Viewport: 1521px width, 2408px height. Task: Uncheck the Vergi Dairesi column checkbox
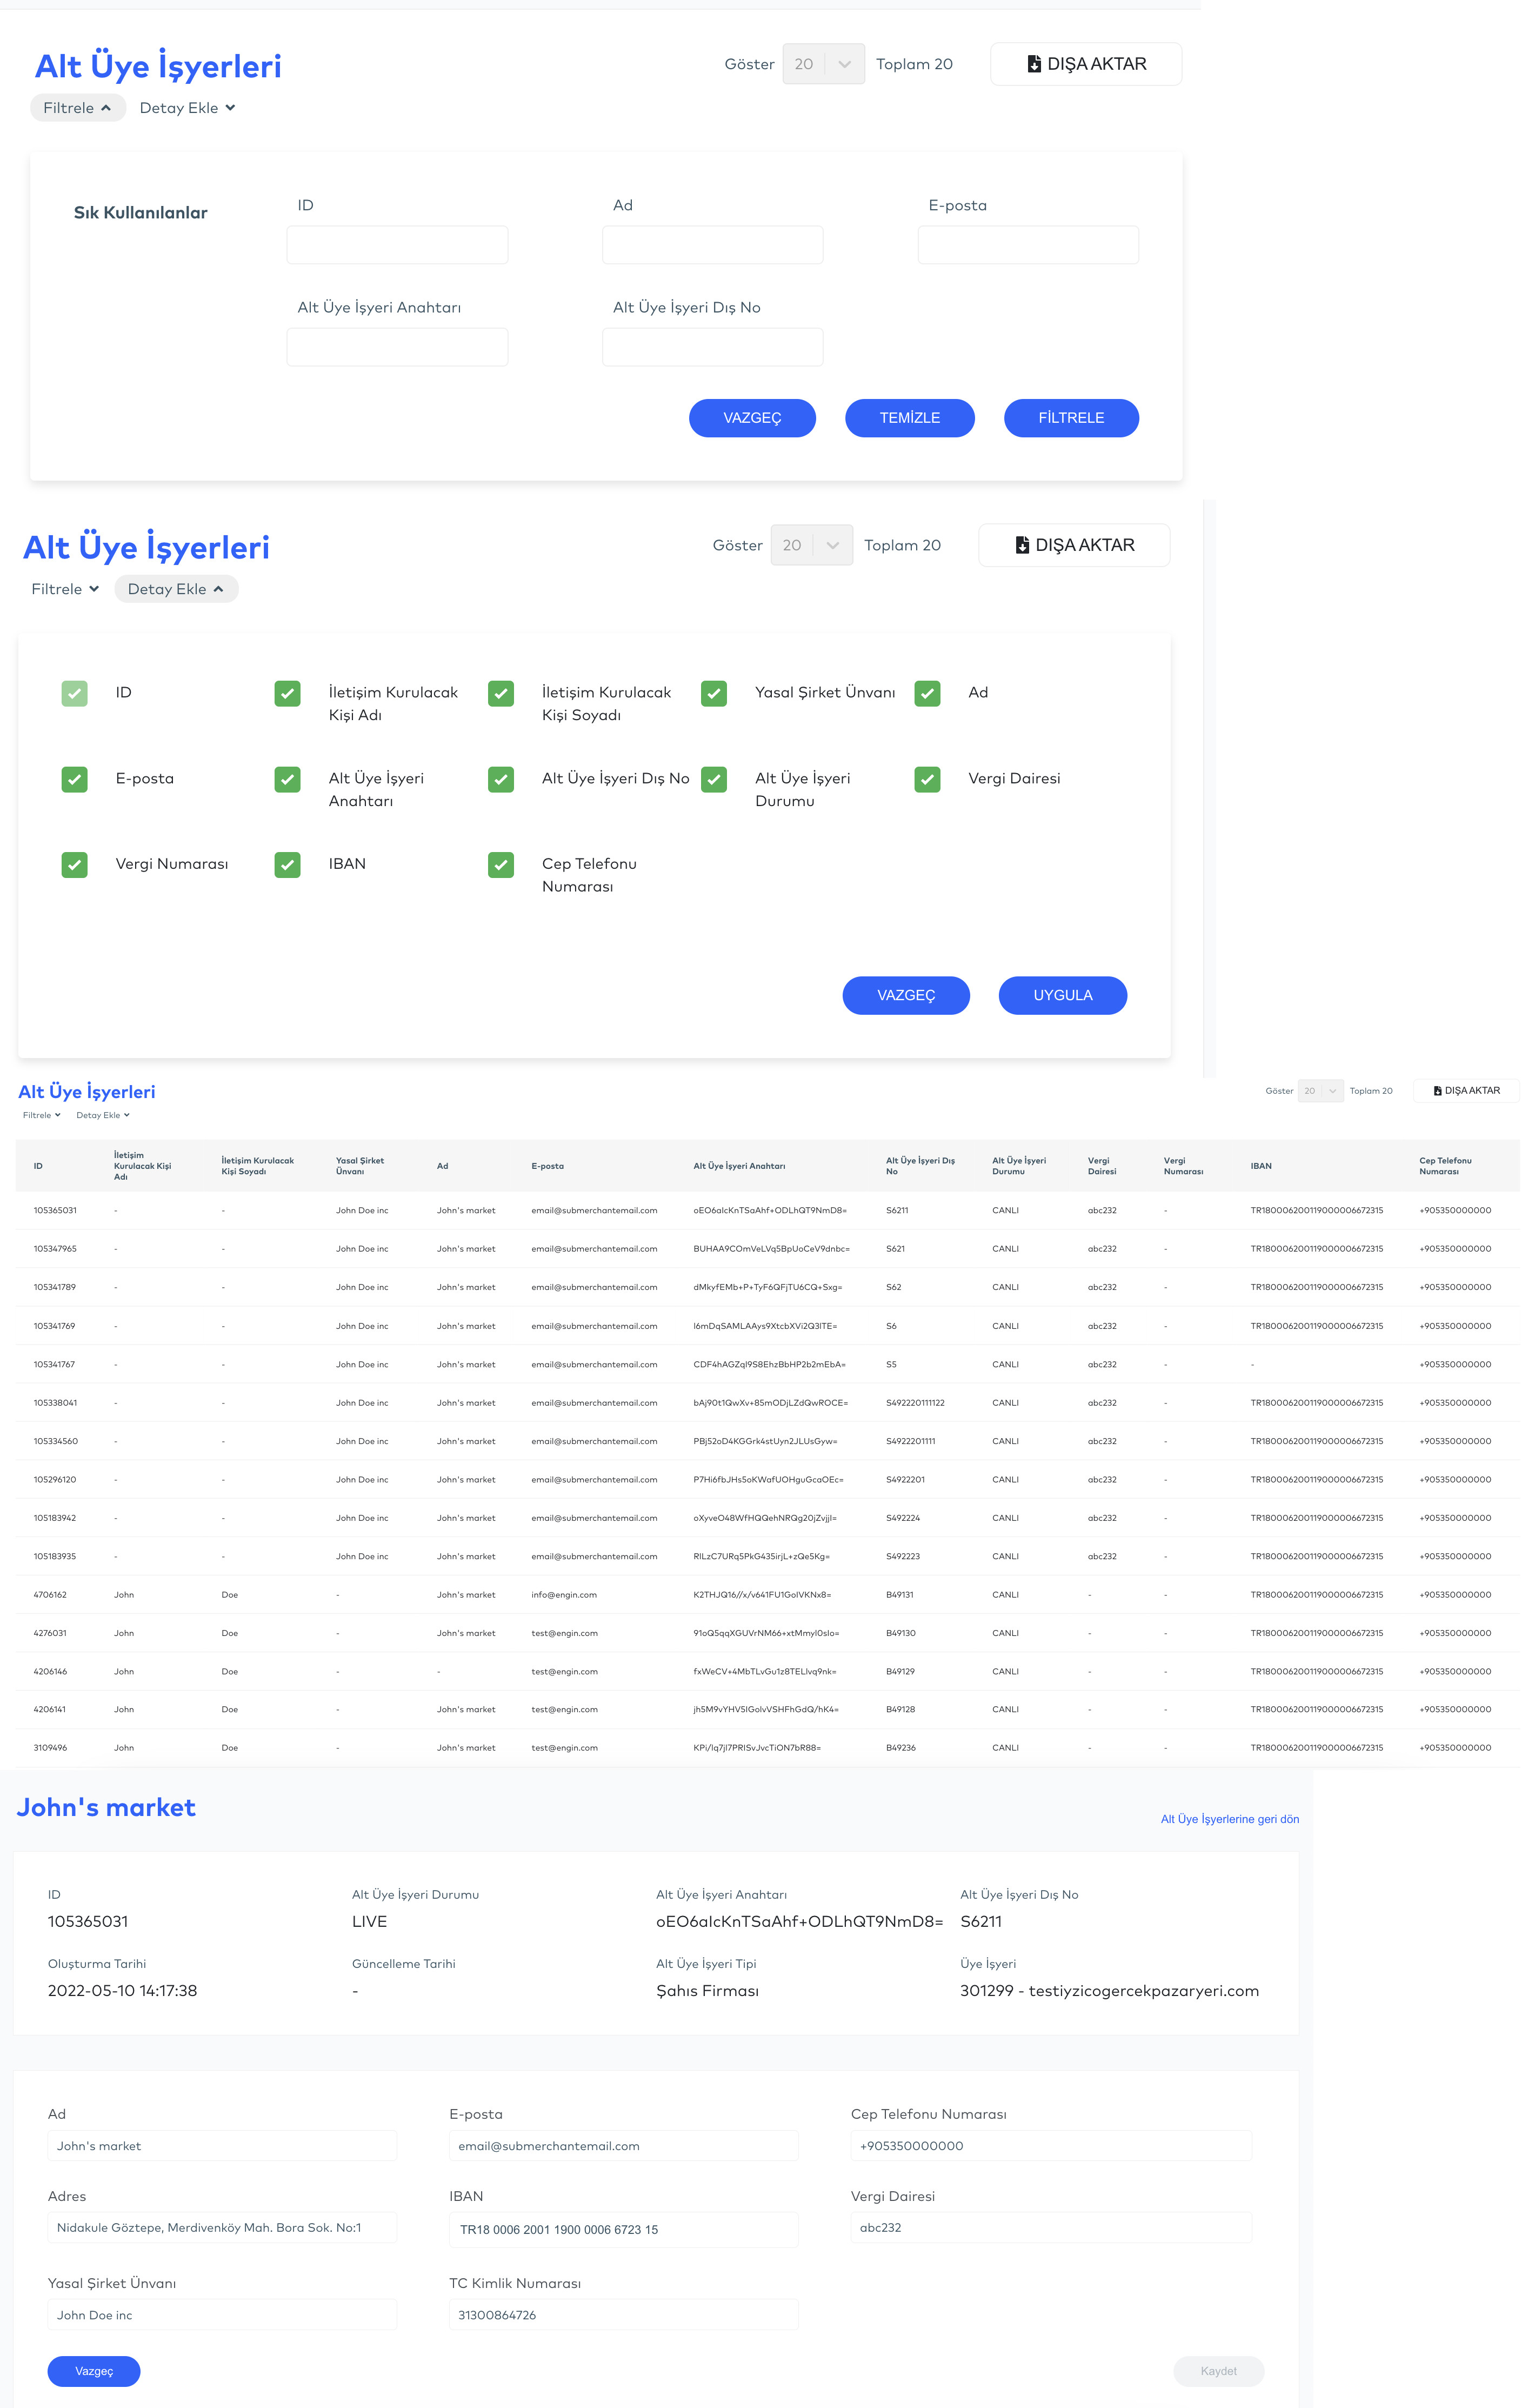(x=927, y=779)
